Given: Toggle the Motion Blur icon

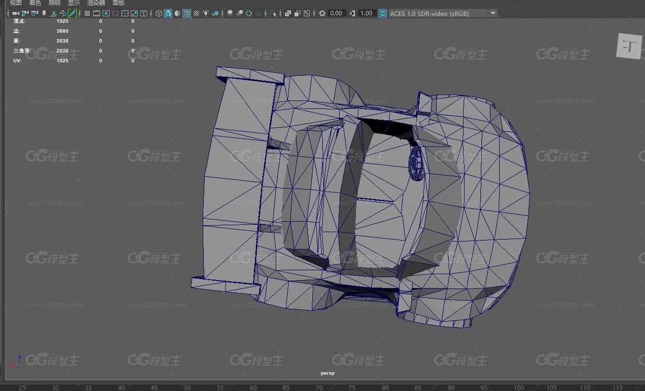Looking at the screenshot, I should (x=239, y=13).
